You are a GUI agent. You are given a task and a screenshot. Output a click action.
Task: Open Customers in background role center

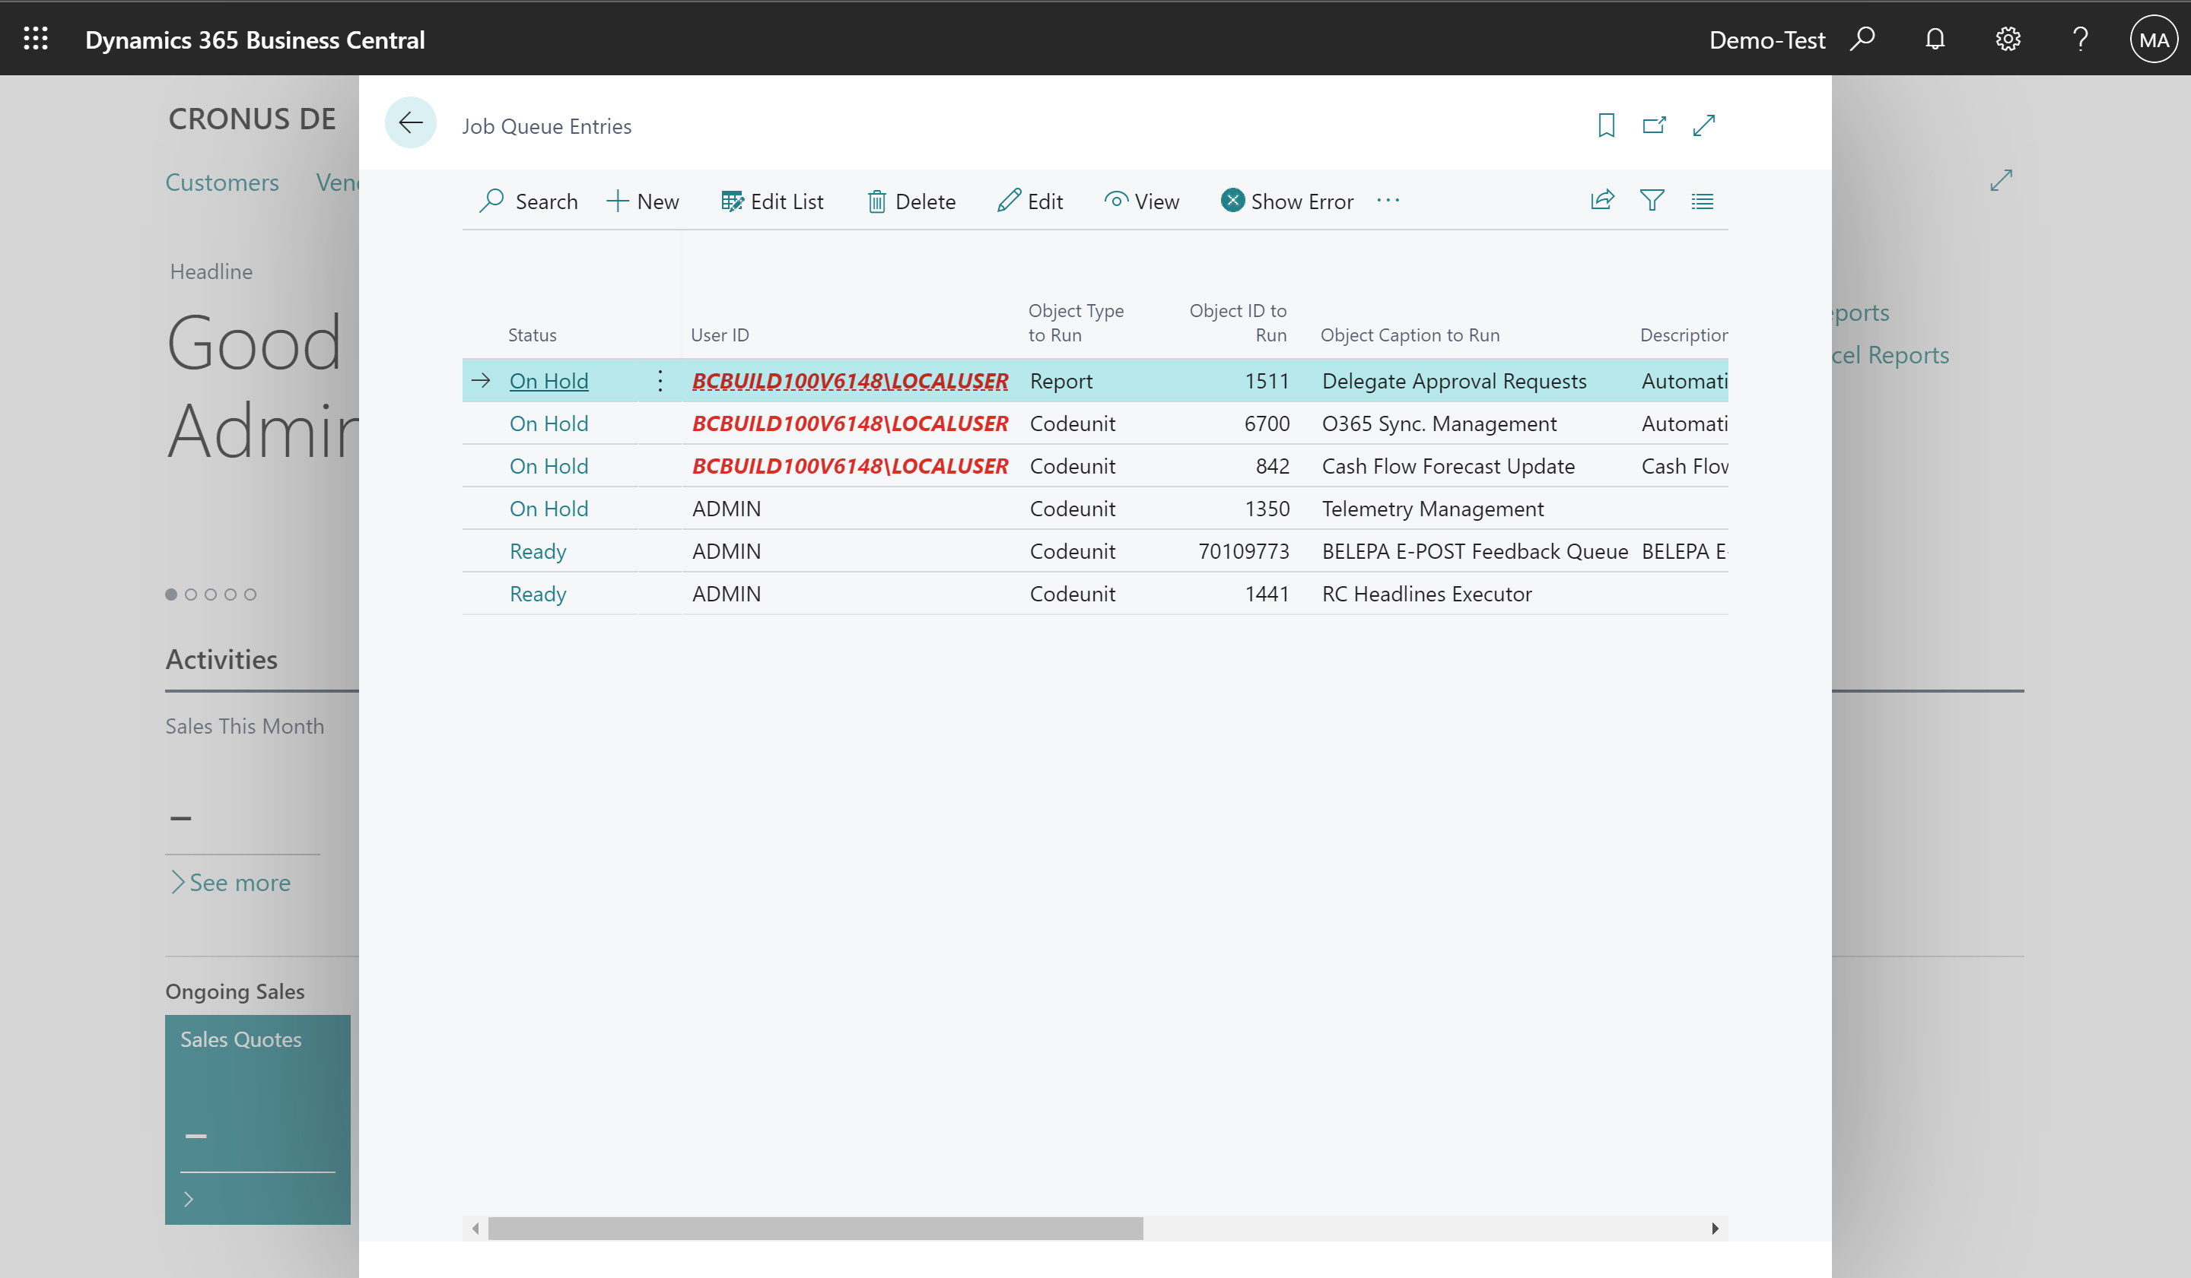click(221, 182)
